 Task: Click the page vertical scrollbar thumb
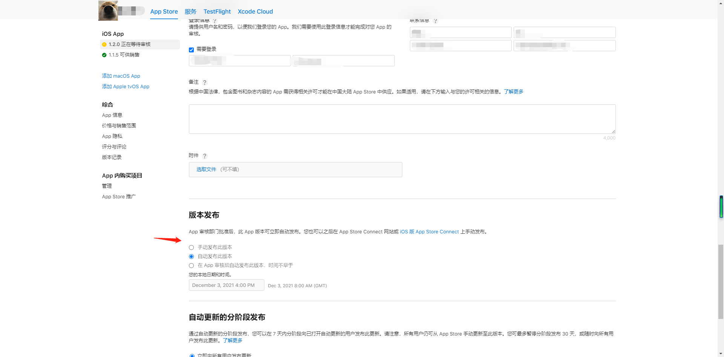point(721,282)
